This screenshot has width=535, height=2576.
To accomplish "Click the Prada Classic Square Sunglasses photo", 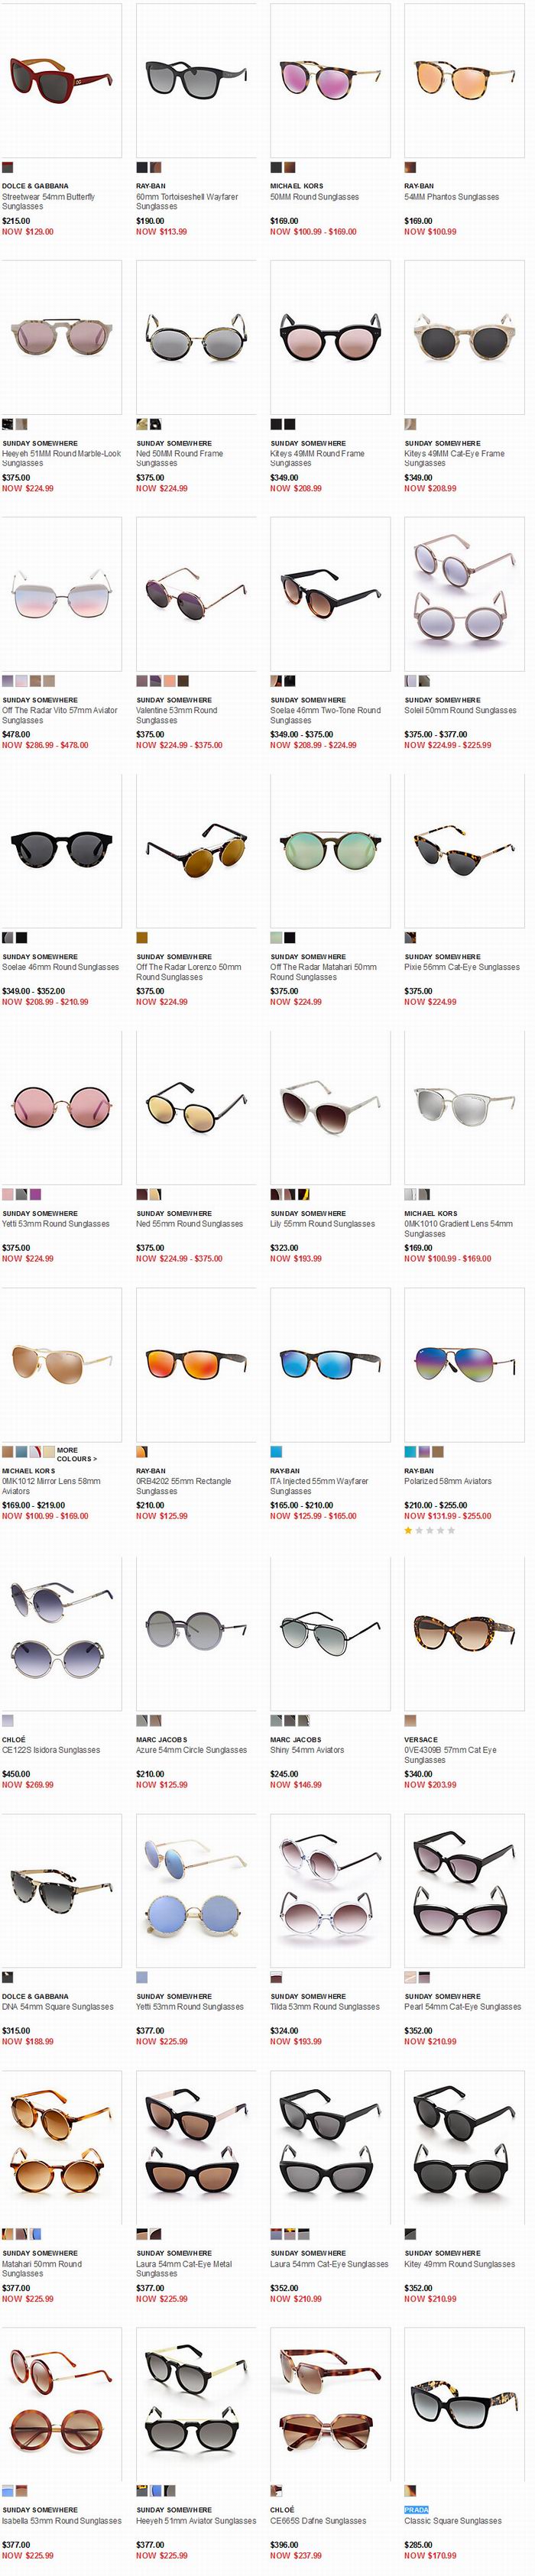I will [464, 2403].
